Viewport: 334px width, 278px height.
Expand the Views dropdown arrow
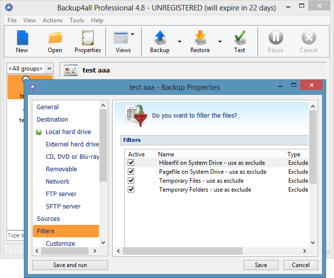[133, 34]
